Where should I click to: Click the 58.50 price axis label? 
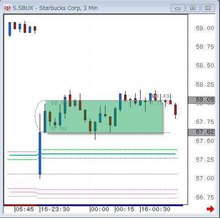(x=205, y=66)
